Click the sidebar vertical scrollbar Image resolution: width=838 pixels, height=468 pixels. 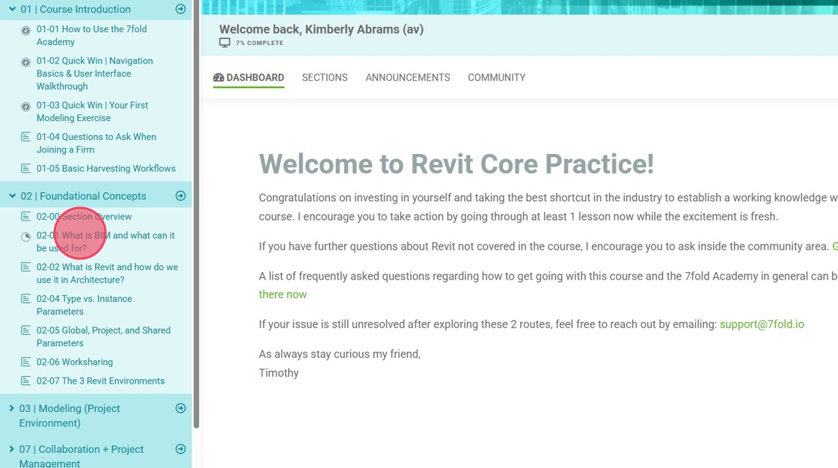[x=197, y=224]
